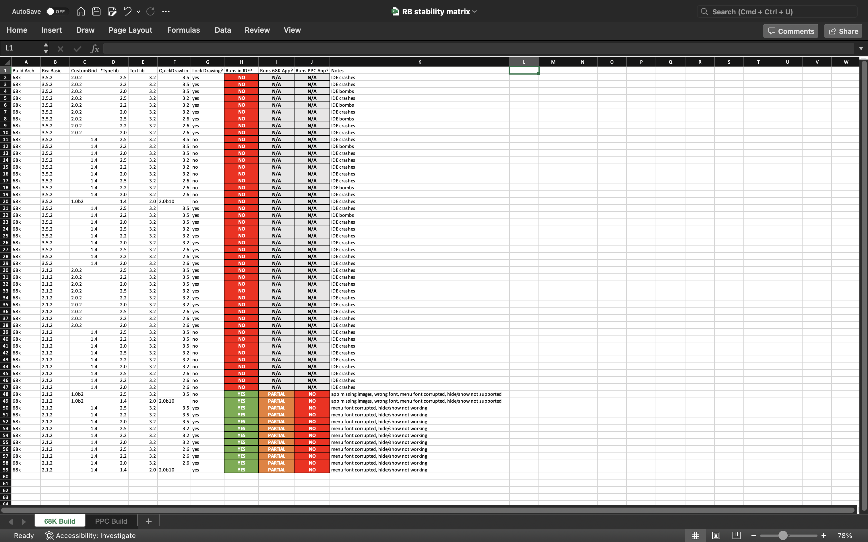
Task: Select the red NO cell in row 2
Action: (x=241, y=77)
